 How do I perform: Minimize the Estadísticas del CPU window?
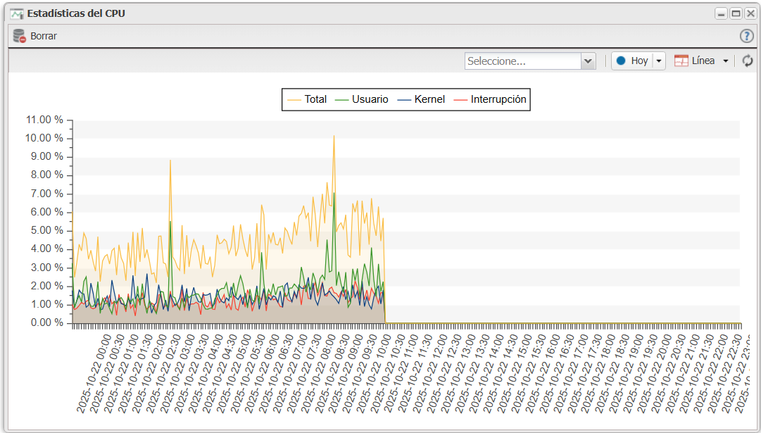tap(721, 13)
